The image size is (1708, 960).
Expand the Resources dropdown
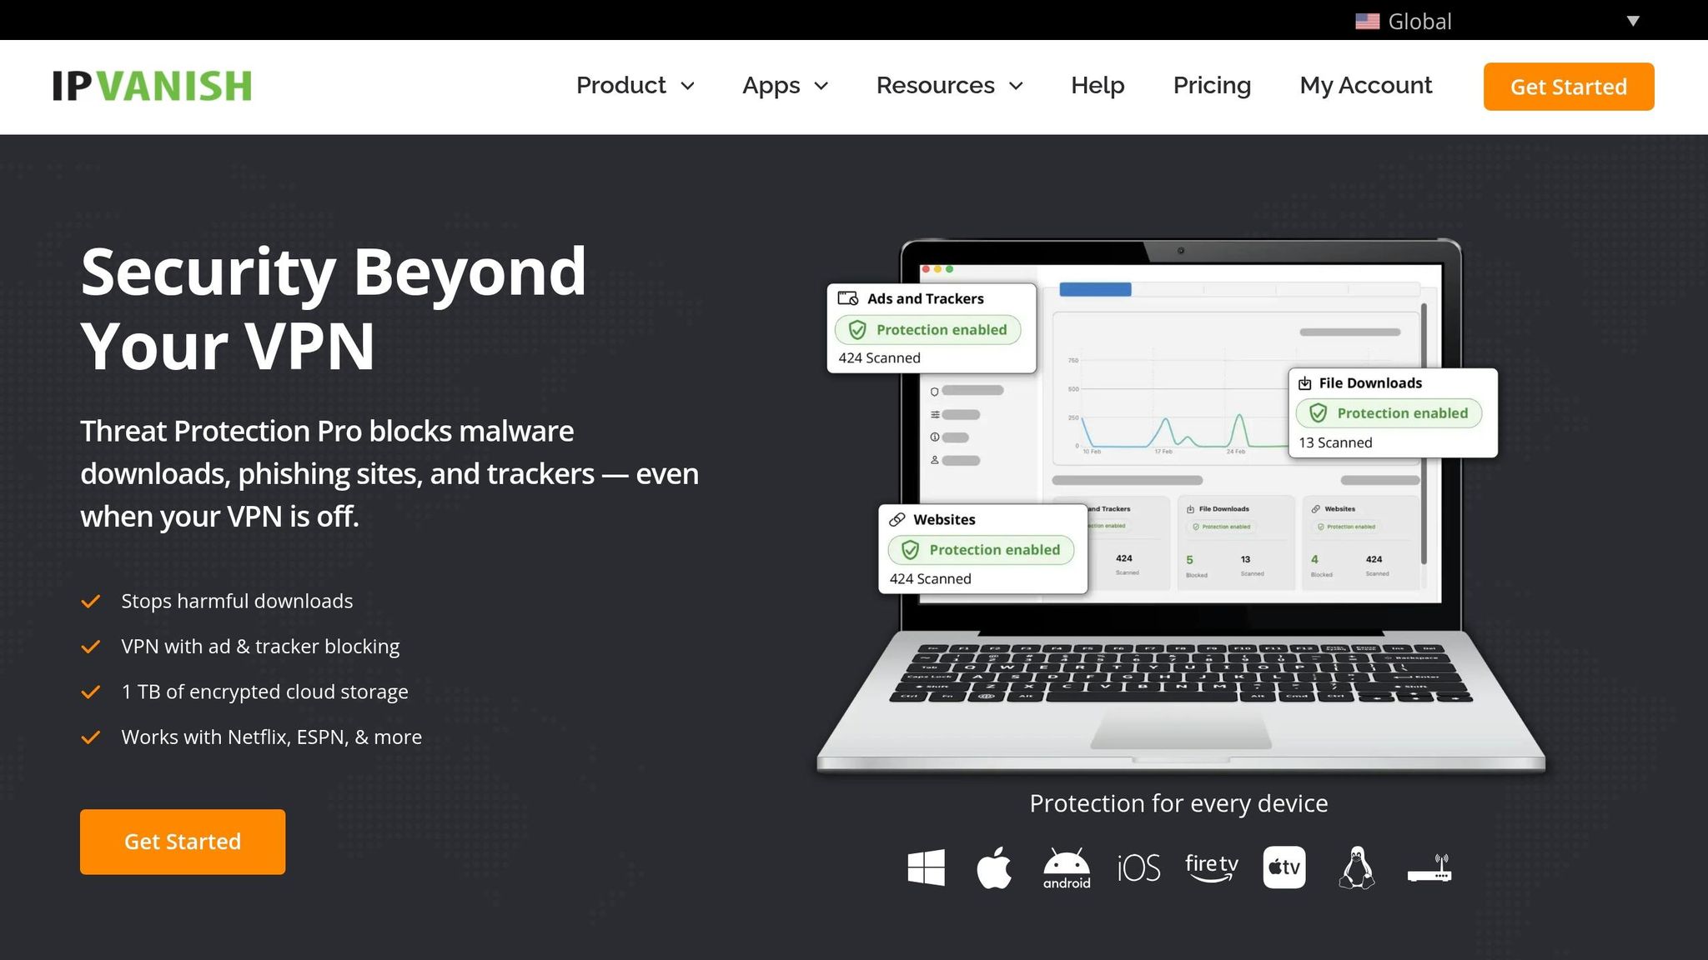pyautogui.click(x=949, y=86)
